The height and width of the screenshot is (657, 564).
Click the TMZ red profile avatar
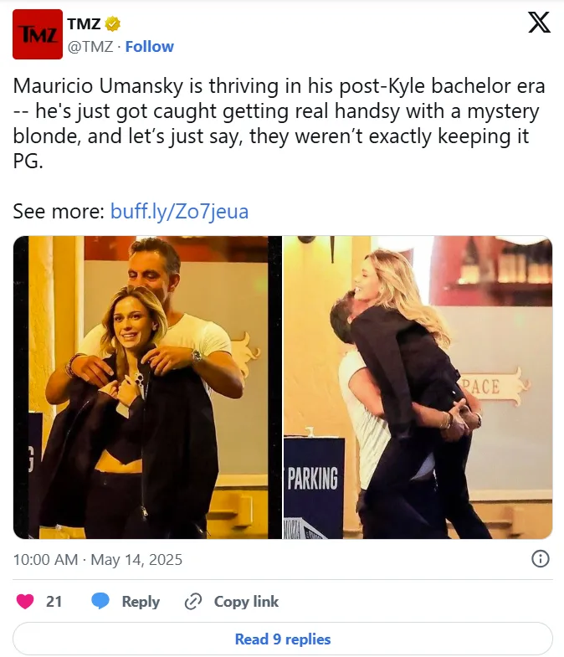click(x=38, y=34)
